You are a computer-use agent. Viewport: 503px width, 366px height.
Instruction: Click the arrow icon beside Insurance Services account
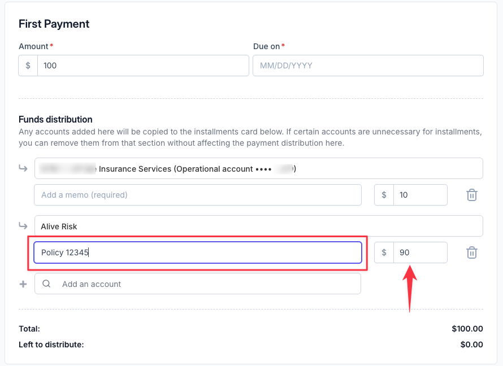[x=23, y=168]
